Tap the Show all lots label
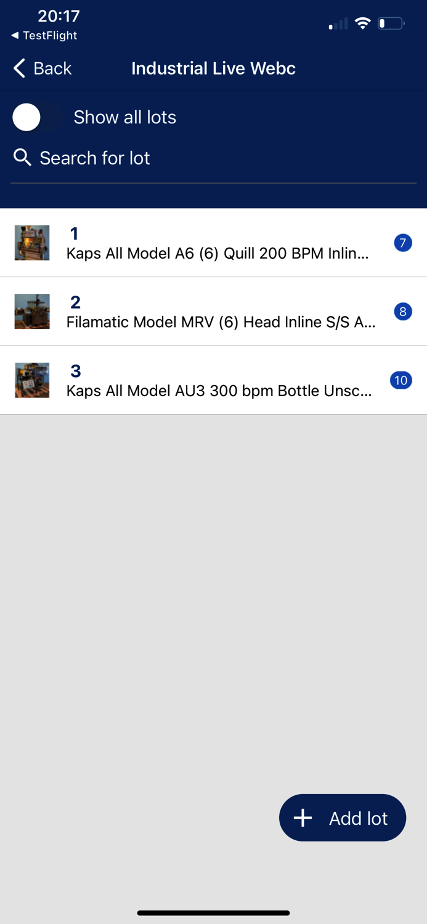The height and width of the screenshot is (924, 427). point(124,117)
